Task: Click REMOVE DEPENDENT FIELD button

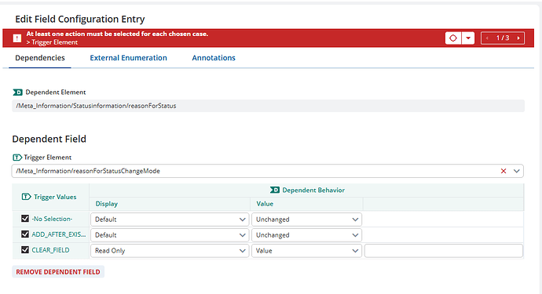Action: (x=58, y=272)
